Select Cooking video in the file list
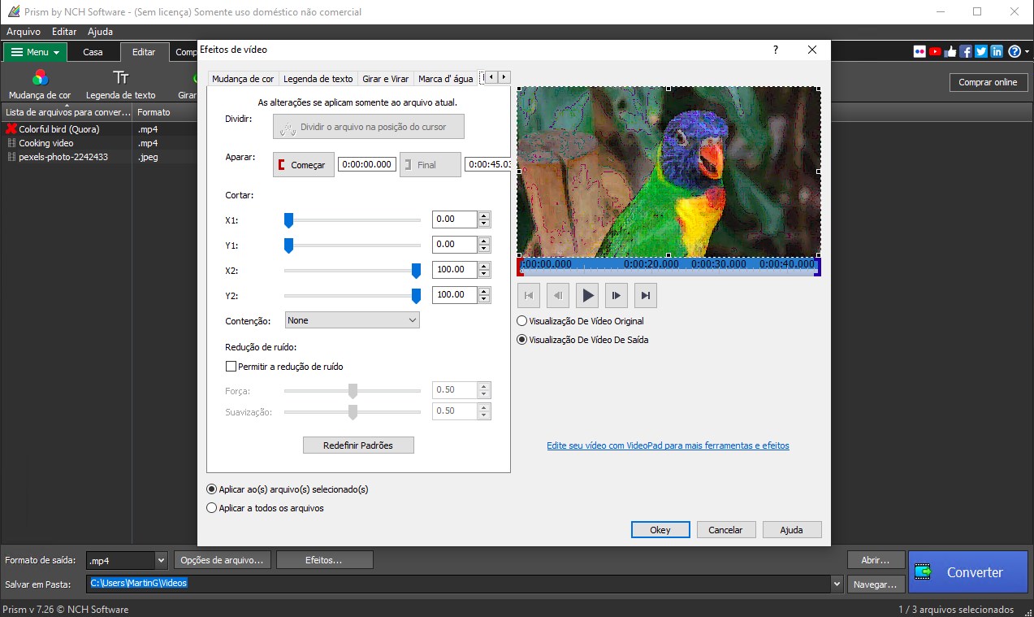Image resolution: width=1034 pixels, height=617 pixels. (x=46, y=143)
